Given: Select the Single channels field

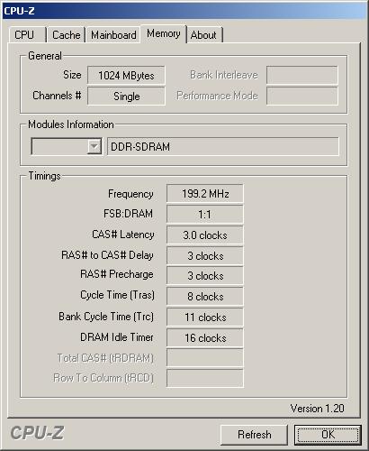Looking at the screenshot, I should coord(126,97).
